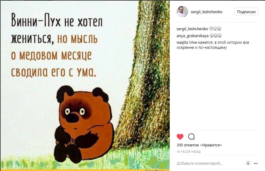Open sergii_leshchenko profile from the post header
The image size is (265, 171).
[207, 12]
